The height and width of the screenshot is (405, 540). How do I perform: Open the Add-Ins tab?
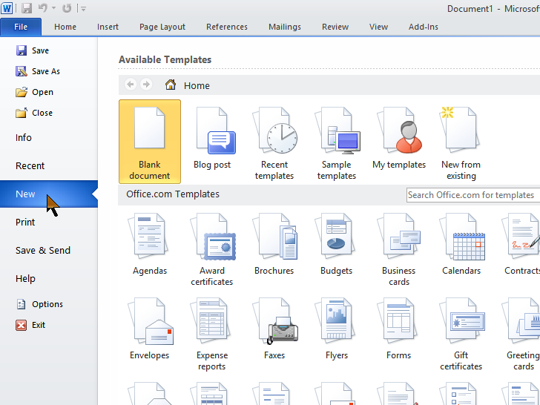tap(424, 27)
